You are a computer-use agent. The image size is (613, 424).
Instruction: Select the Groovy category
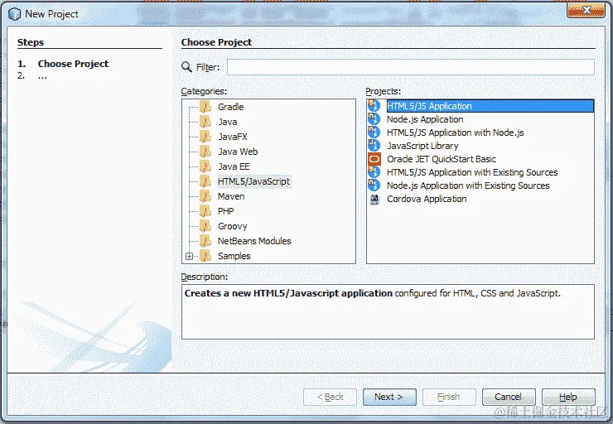pyautogui.click(x=232, y=226)
